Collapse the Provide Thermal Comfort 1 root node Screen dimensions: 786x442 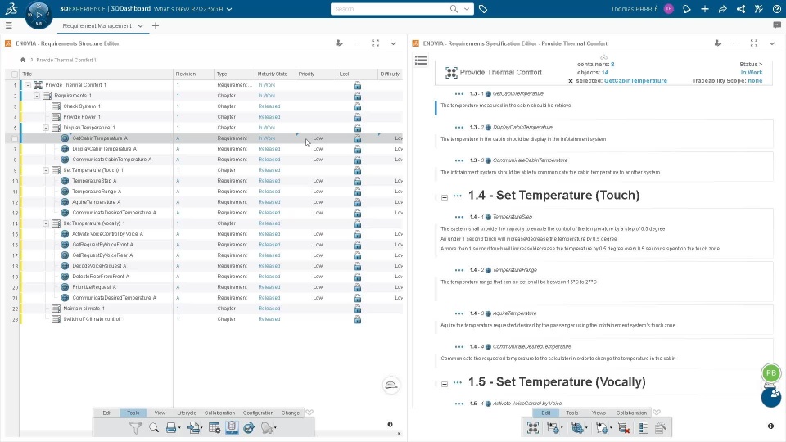pos(28,84)
